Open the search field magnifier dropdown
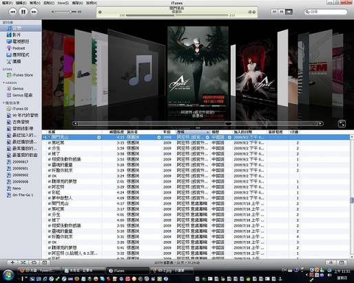Screen dimensions: 354x283 pyautogui.click(x=307, y=12)
